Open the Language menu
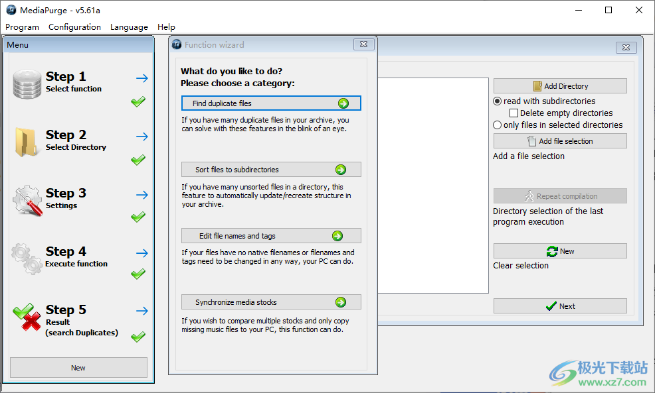 pos(129,27)
